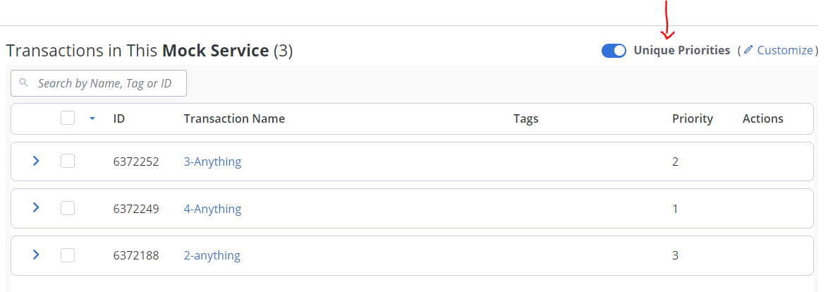Open bulk-select dropdown caret next to header checkbox
Viewport: 828px width, 292px height.
(92, 118)
